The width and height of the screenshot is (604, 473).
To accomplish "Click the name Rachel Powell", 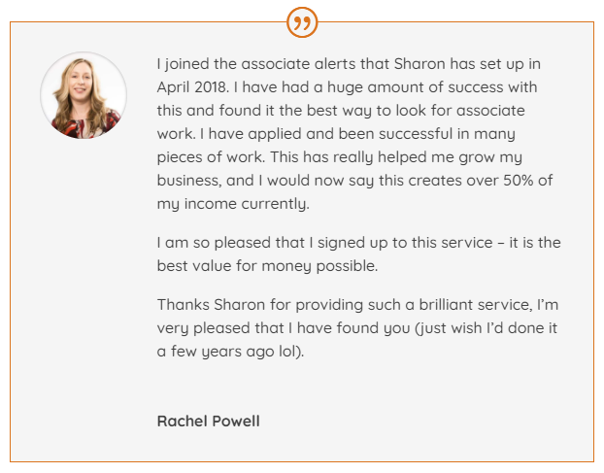I will tap(209, 421).
